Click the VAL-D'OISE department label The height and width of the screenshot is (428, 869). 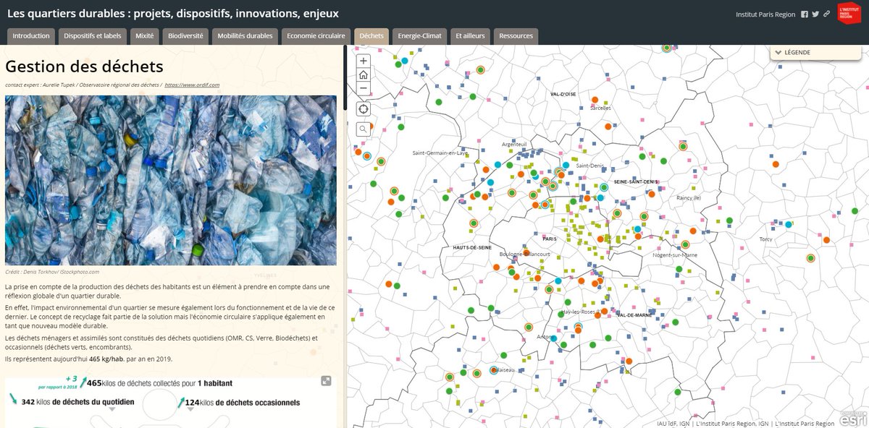(563, 94)
